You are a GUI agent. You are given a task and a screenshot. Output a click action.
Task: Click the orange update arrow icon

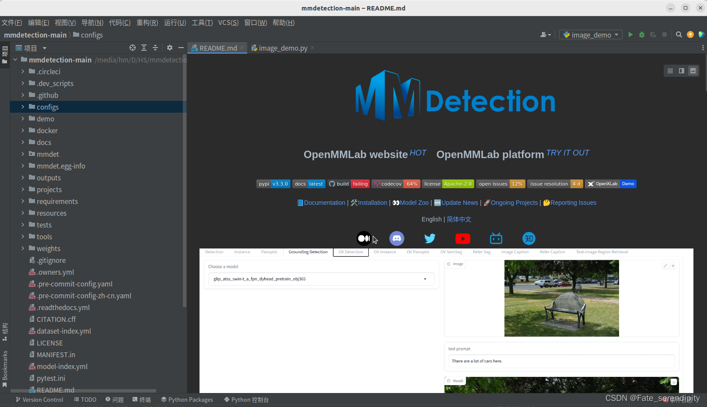(x=690, y=34)
